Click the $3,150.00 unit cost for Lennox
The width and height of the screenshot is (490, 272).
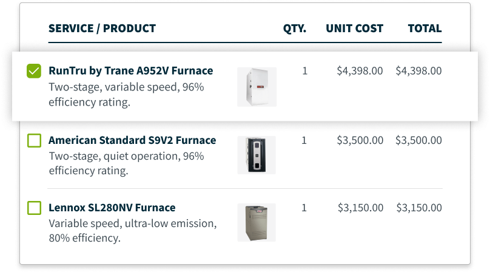[x=360, y=208]
